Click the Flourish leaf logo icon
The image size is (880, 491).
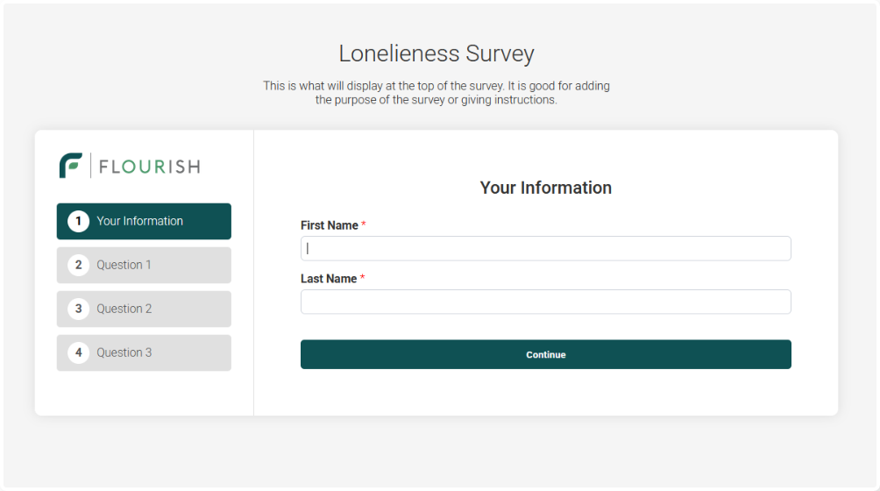pyautogui.click(x=71, y=166)
